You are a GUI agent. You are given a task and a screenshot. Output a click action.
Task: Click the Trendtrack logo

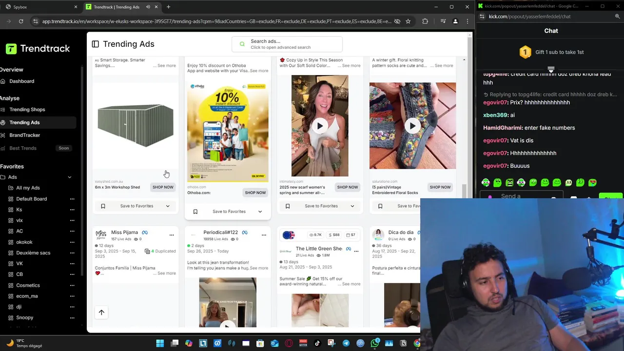(x=38, y=48)
